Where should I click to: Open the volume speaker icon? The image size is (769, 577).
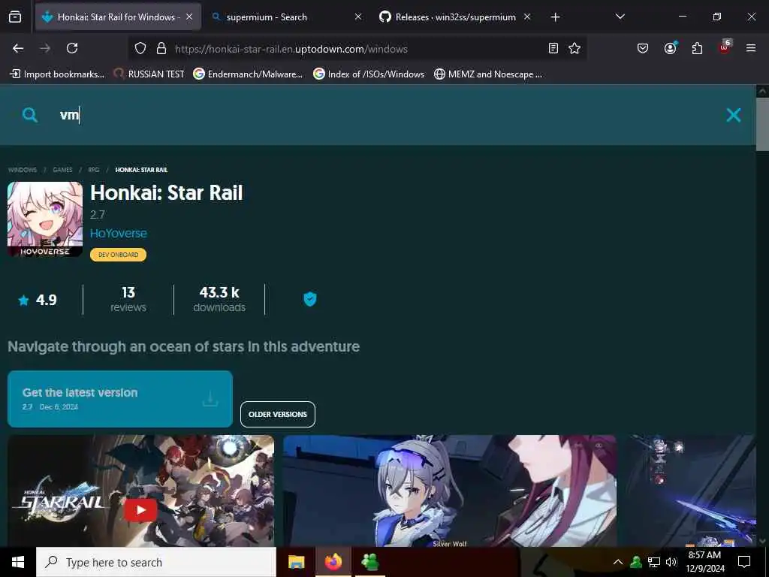[671, 562]
